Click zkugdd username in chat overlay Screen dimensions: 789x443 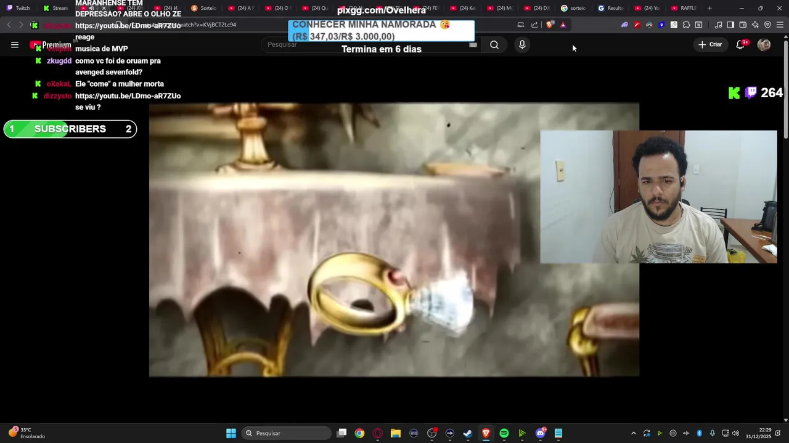59,61
